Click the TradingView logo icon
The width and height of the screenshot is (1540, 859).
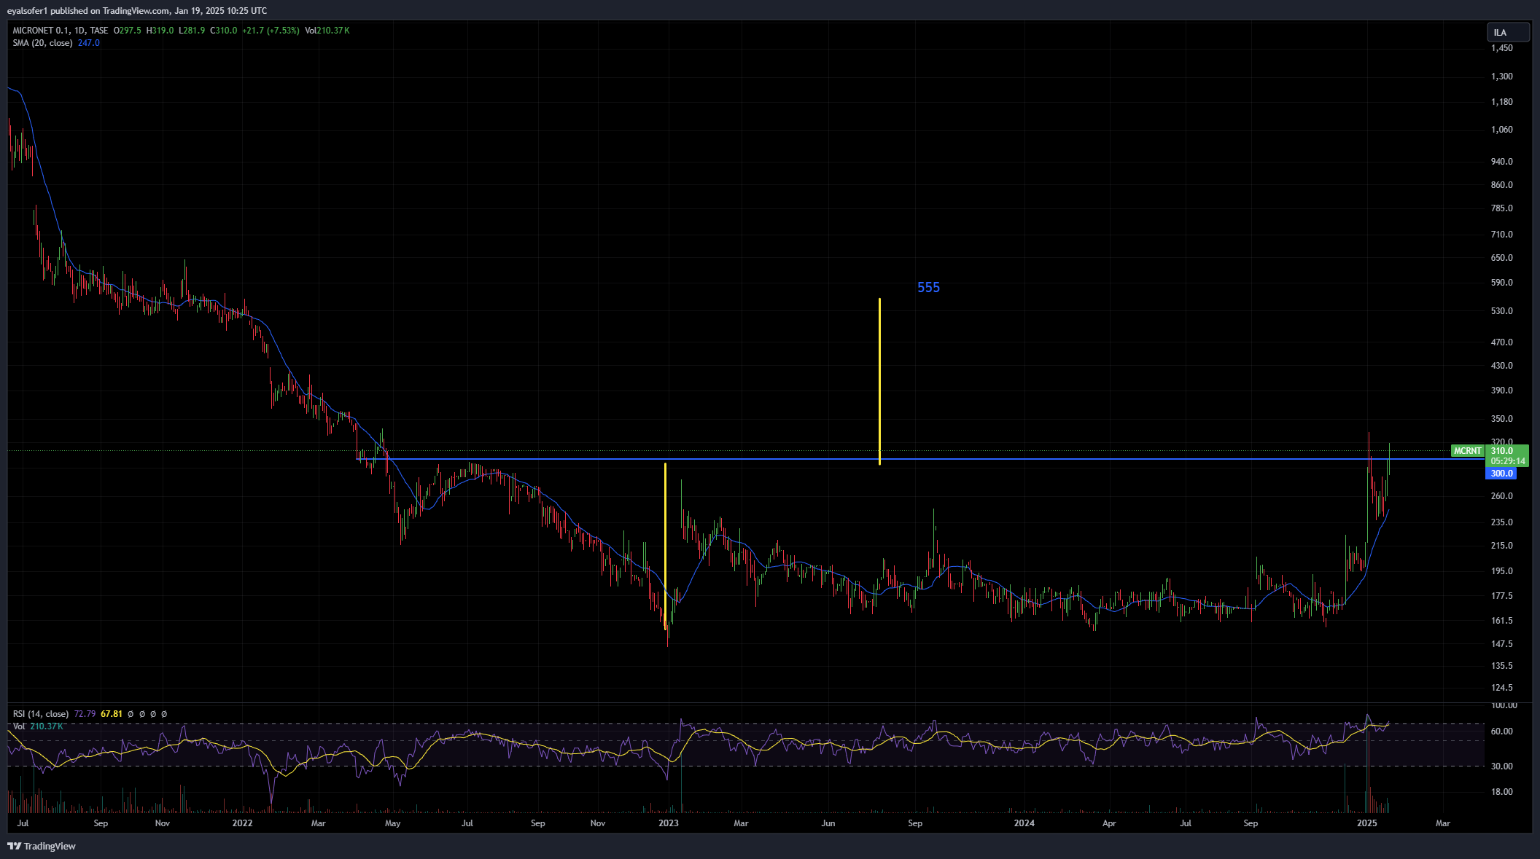[x=14, y=846]
